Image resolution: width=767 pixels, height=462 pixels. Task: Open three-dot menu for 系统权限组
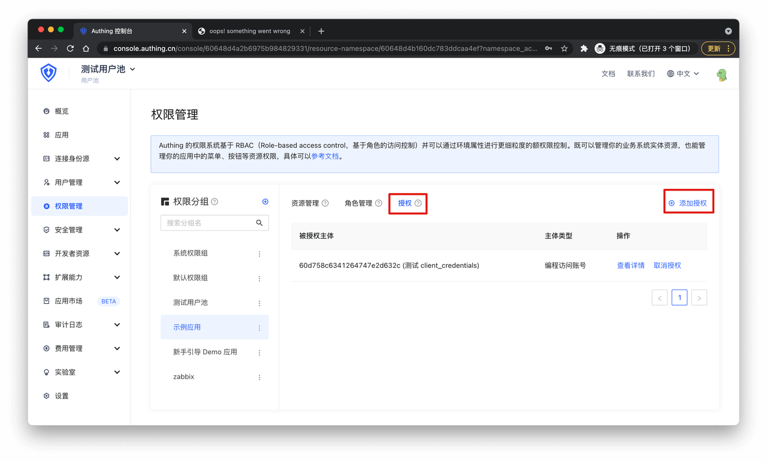(x=259, y=254)
